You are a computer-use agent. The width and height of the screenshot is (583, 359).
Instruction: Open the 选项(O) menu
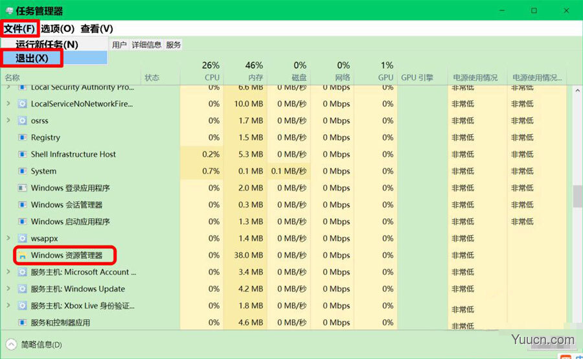tap(58, 29)
